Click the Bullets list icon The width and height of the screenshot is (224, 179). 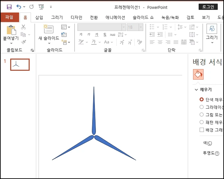click(x=152, y=27)
